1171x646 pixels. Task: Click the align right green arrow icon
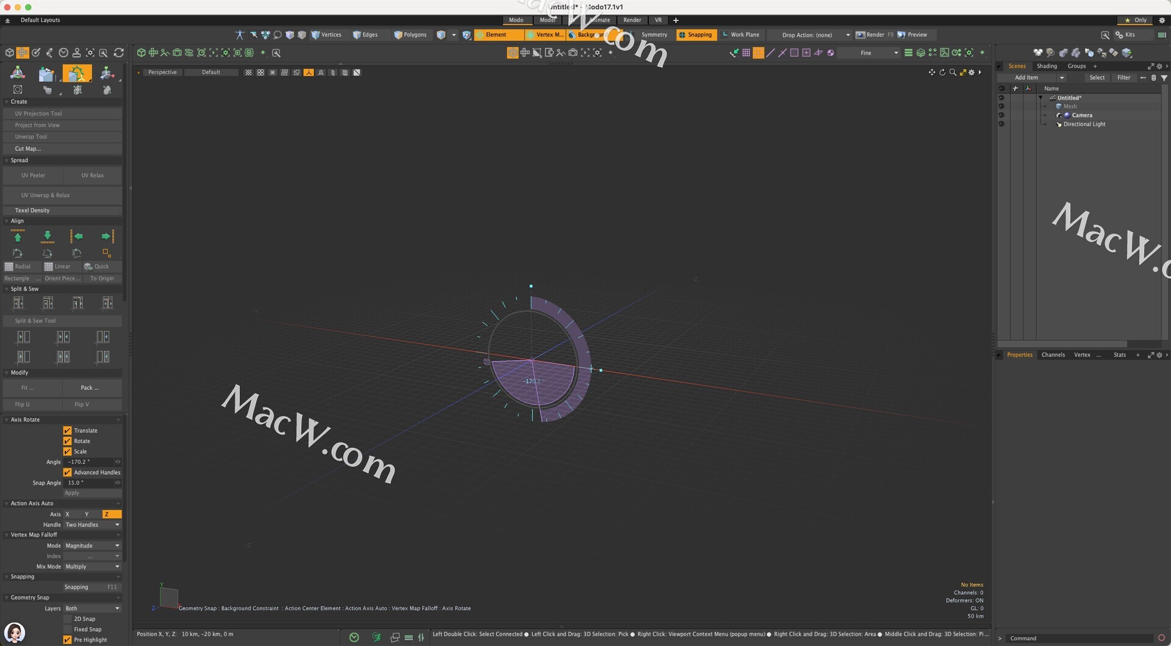[107, 237]
